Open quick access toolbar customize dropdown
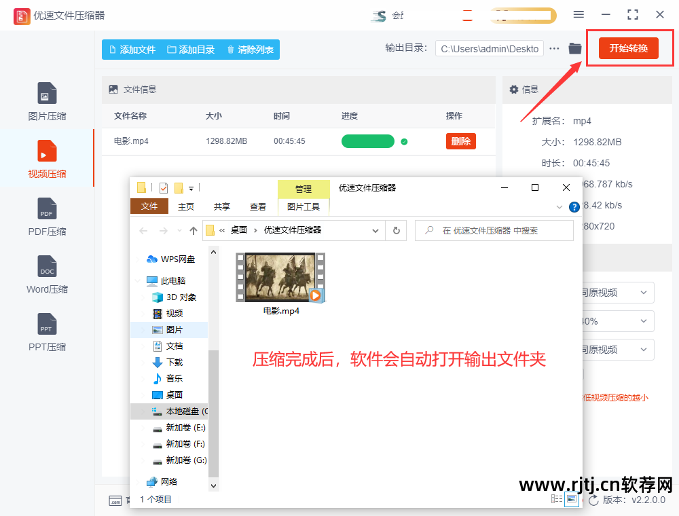This screenshot has width=679, height=516. click(x=191, y=188)
